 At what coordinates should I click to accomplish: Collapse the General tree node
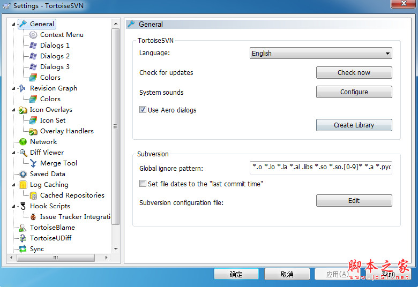13,24
